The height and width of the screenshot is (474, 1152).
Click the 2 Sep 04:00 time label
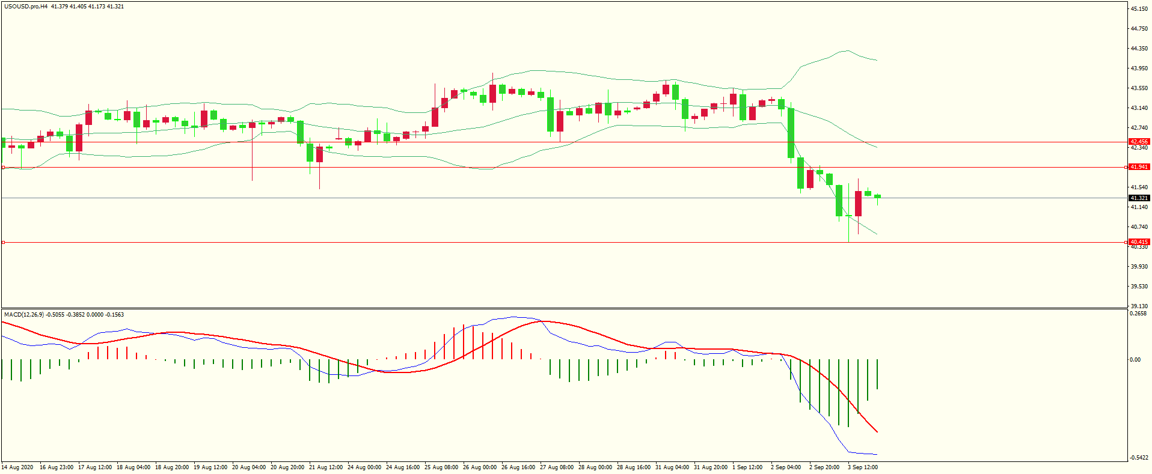[786, 467]
